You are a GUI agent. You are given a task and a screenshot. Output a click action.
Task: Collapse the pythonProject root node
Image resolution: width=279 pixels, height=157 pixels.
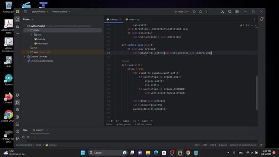tap(25, 26)
